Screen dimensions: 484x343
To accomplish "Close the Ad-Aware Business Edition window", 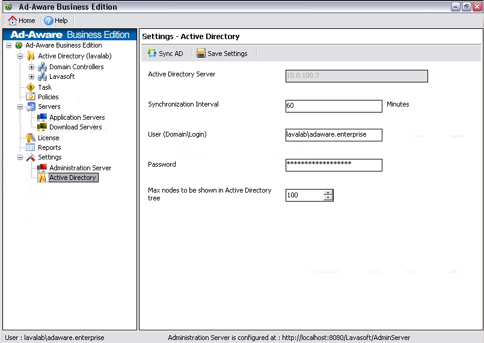I will (477, 7).
